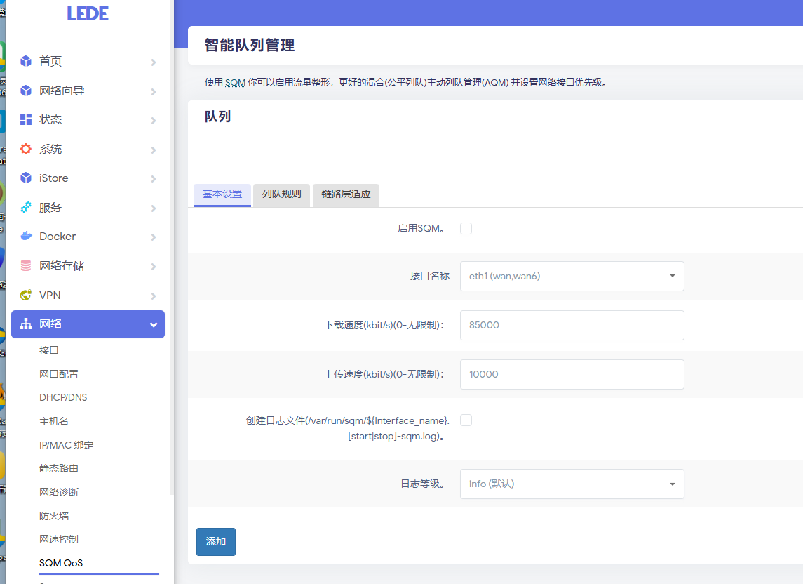Open the 日志等级 info dropdown

[572, 484]
